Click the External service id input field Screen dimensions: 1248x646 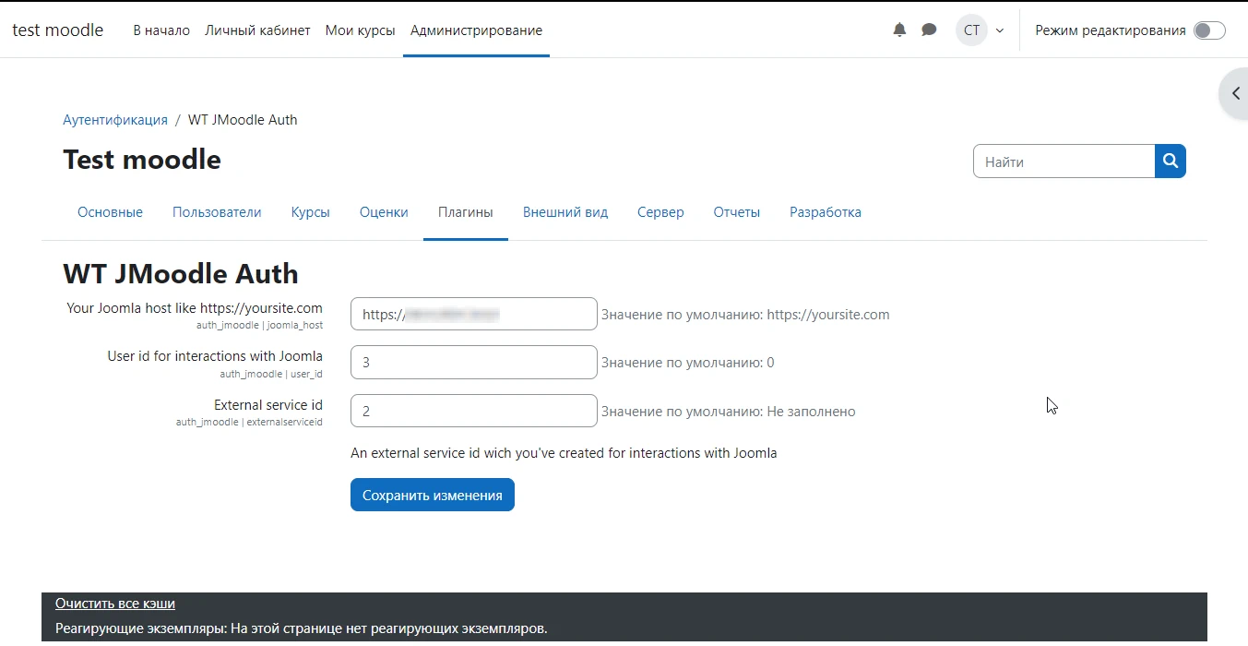pyautogui.click(x=473, y=410)
